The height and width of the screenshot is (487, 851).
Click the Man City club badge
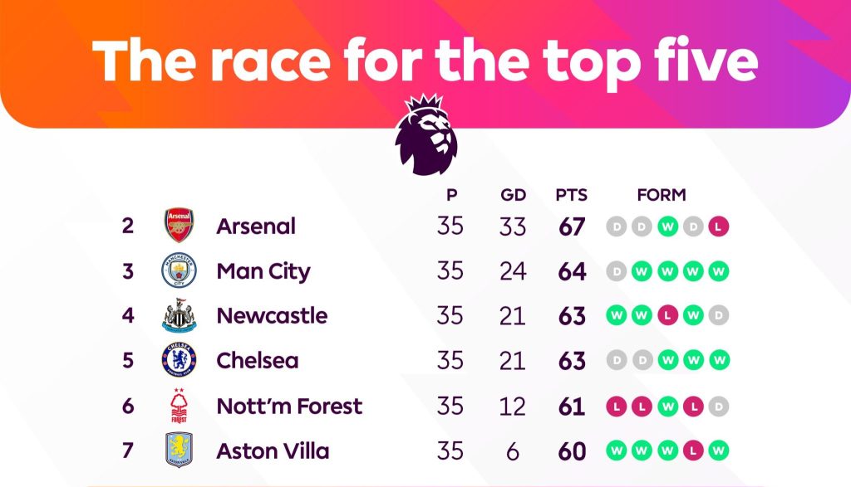(x=178, y=271)
